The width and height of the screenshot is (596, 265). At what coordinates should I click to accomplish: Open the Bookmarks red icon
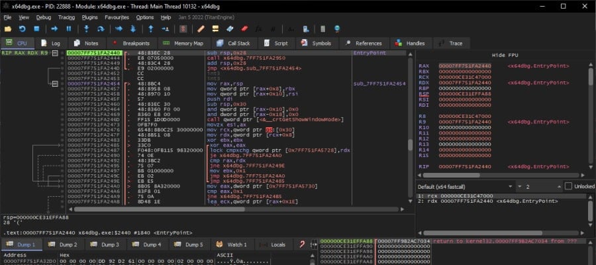pos(244,29)
